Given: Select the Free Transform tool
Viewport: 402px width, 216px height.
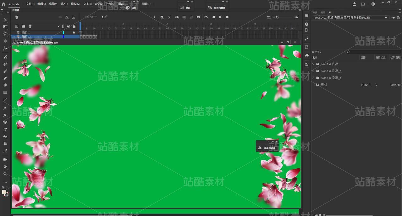Looking at the screenshot, I should [x=5, y=27].
